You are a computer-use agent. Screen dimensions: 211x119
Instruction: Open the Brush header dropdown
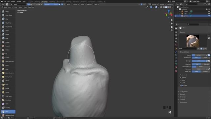point(69,4)
